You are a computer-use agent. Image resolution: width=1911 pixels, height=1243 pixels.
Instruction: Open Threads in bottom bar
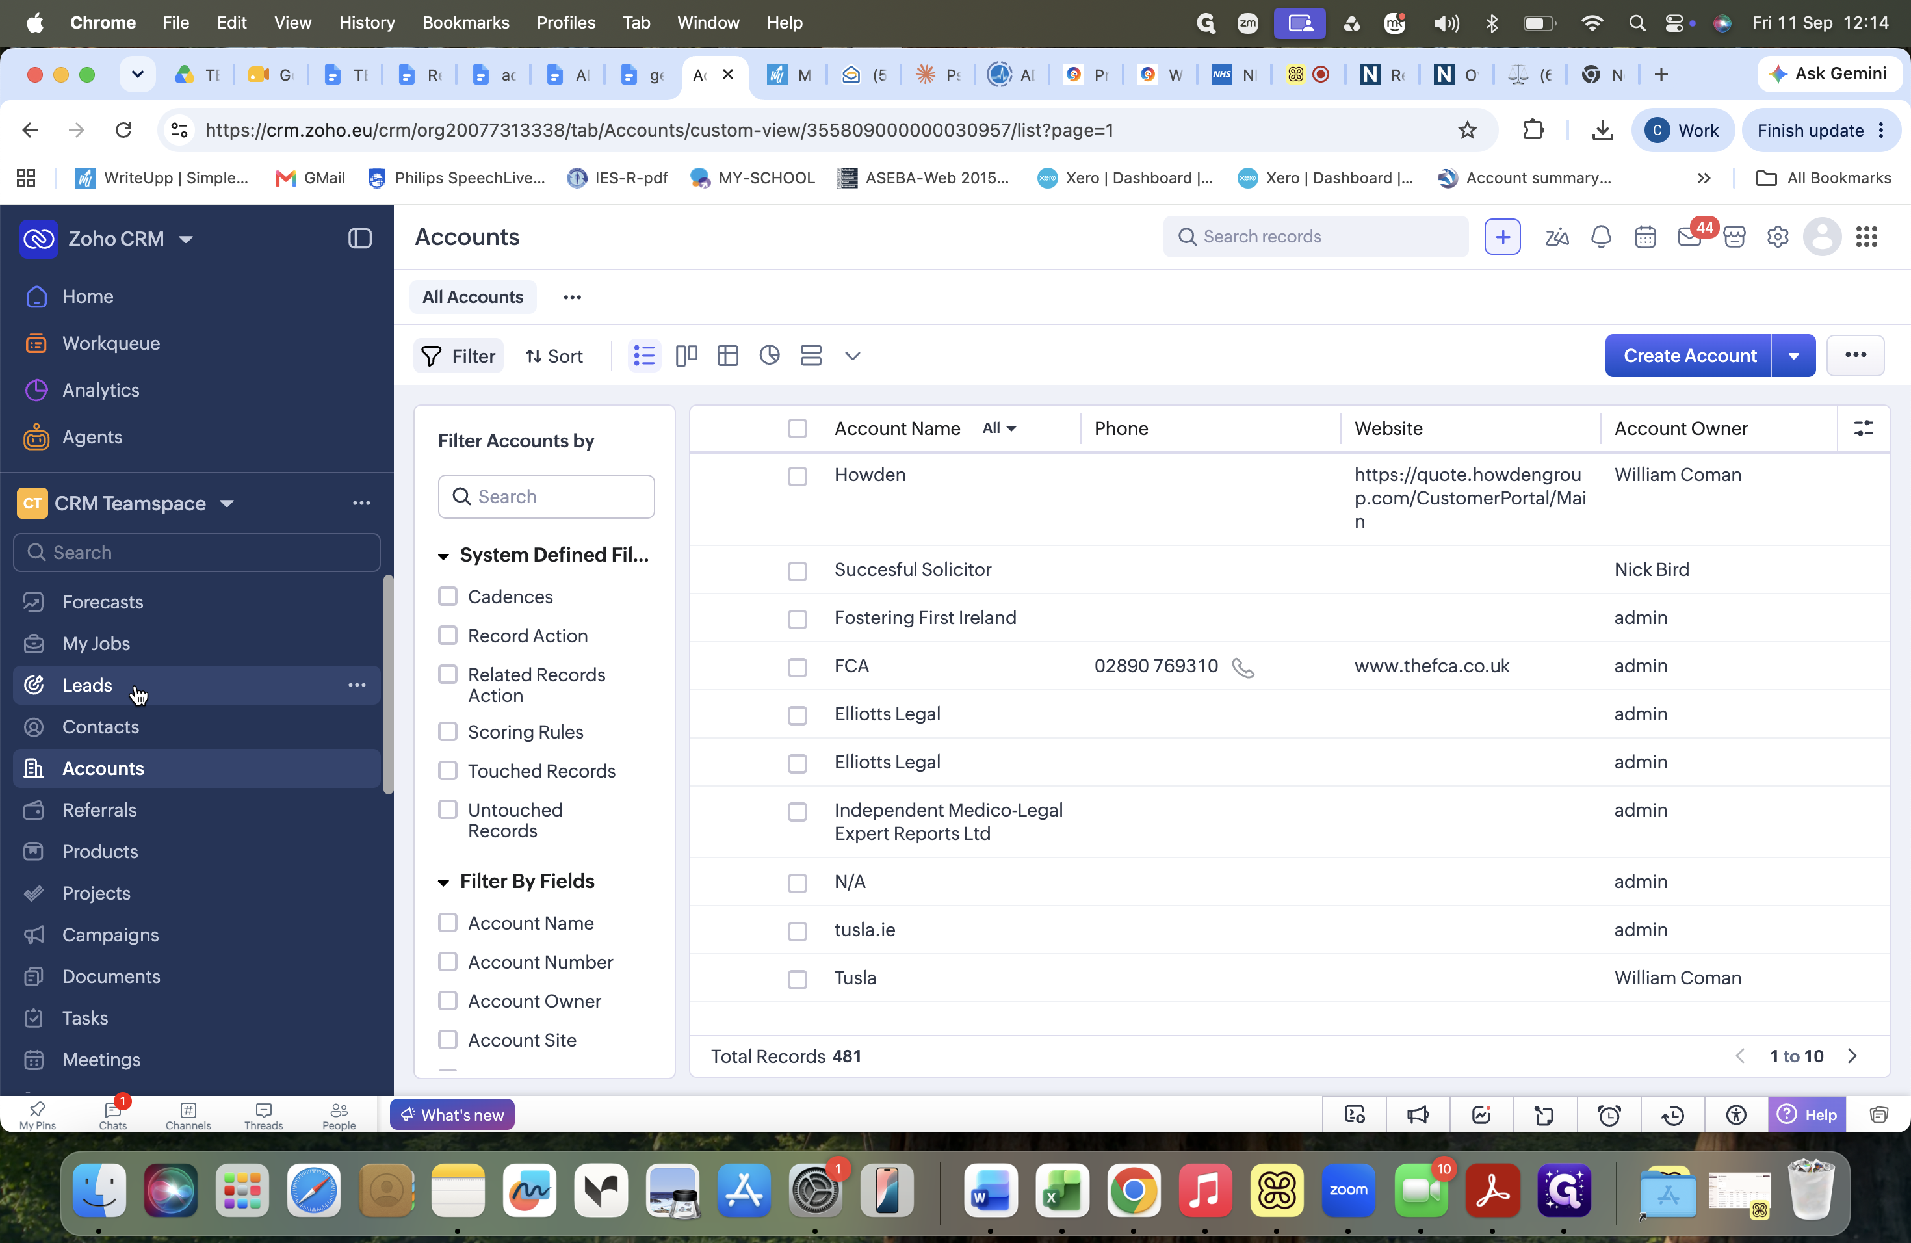tap(263, 1114)
